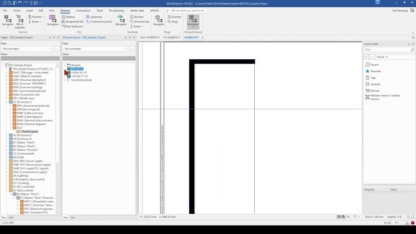Open the PLC Assignment list
This screenshot has height=234, width=416.
pos(72,21)
